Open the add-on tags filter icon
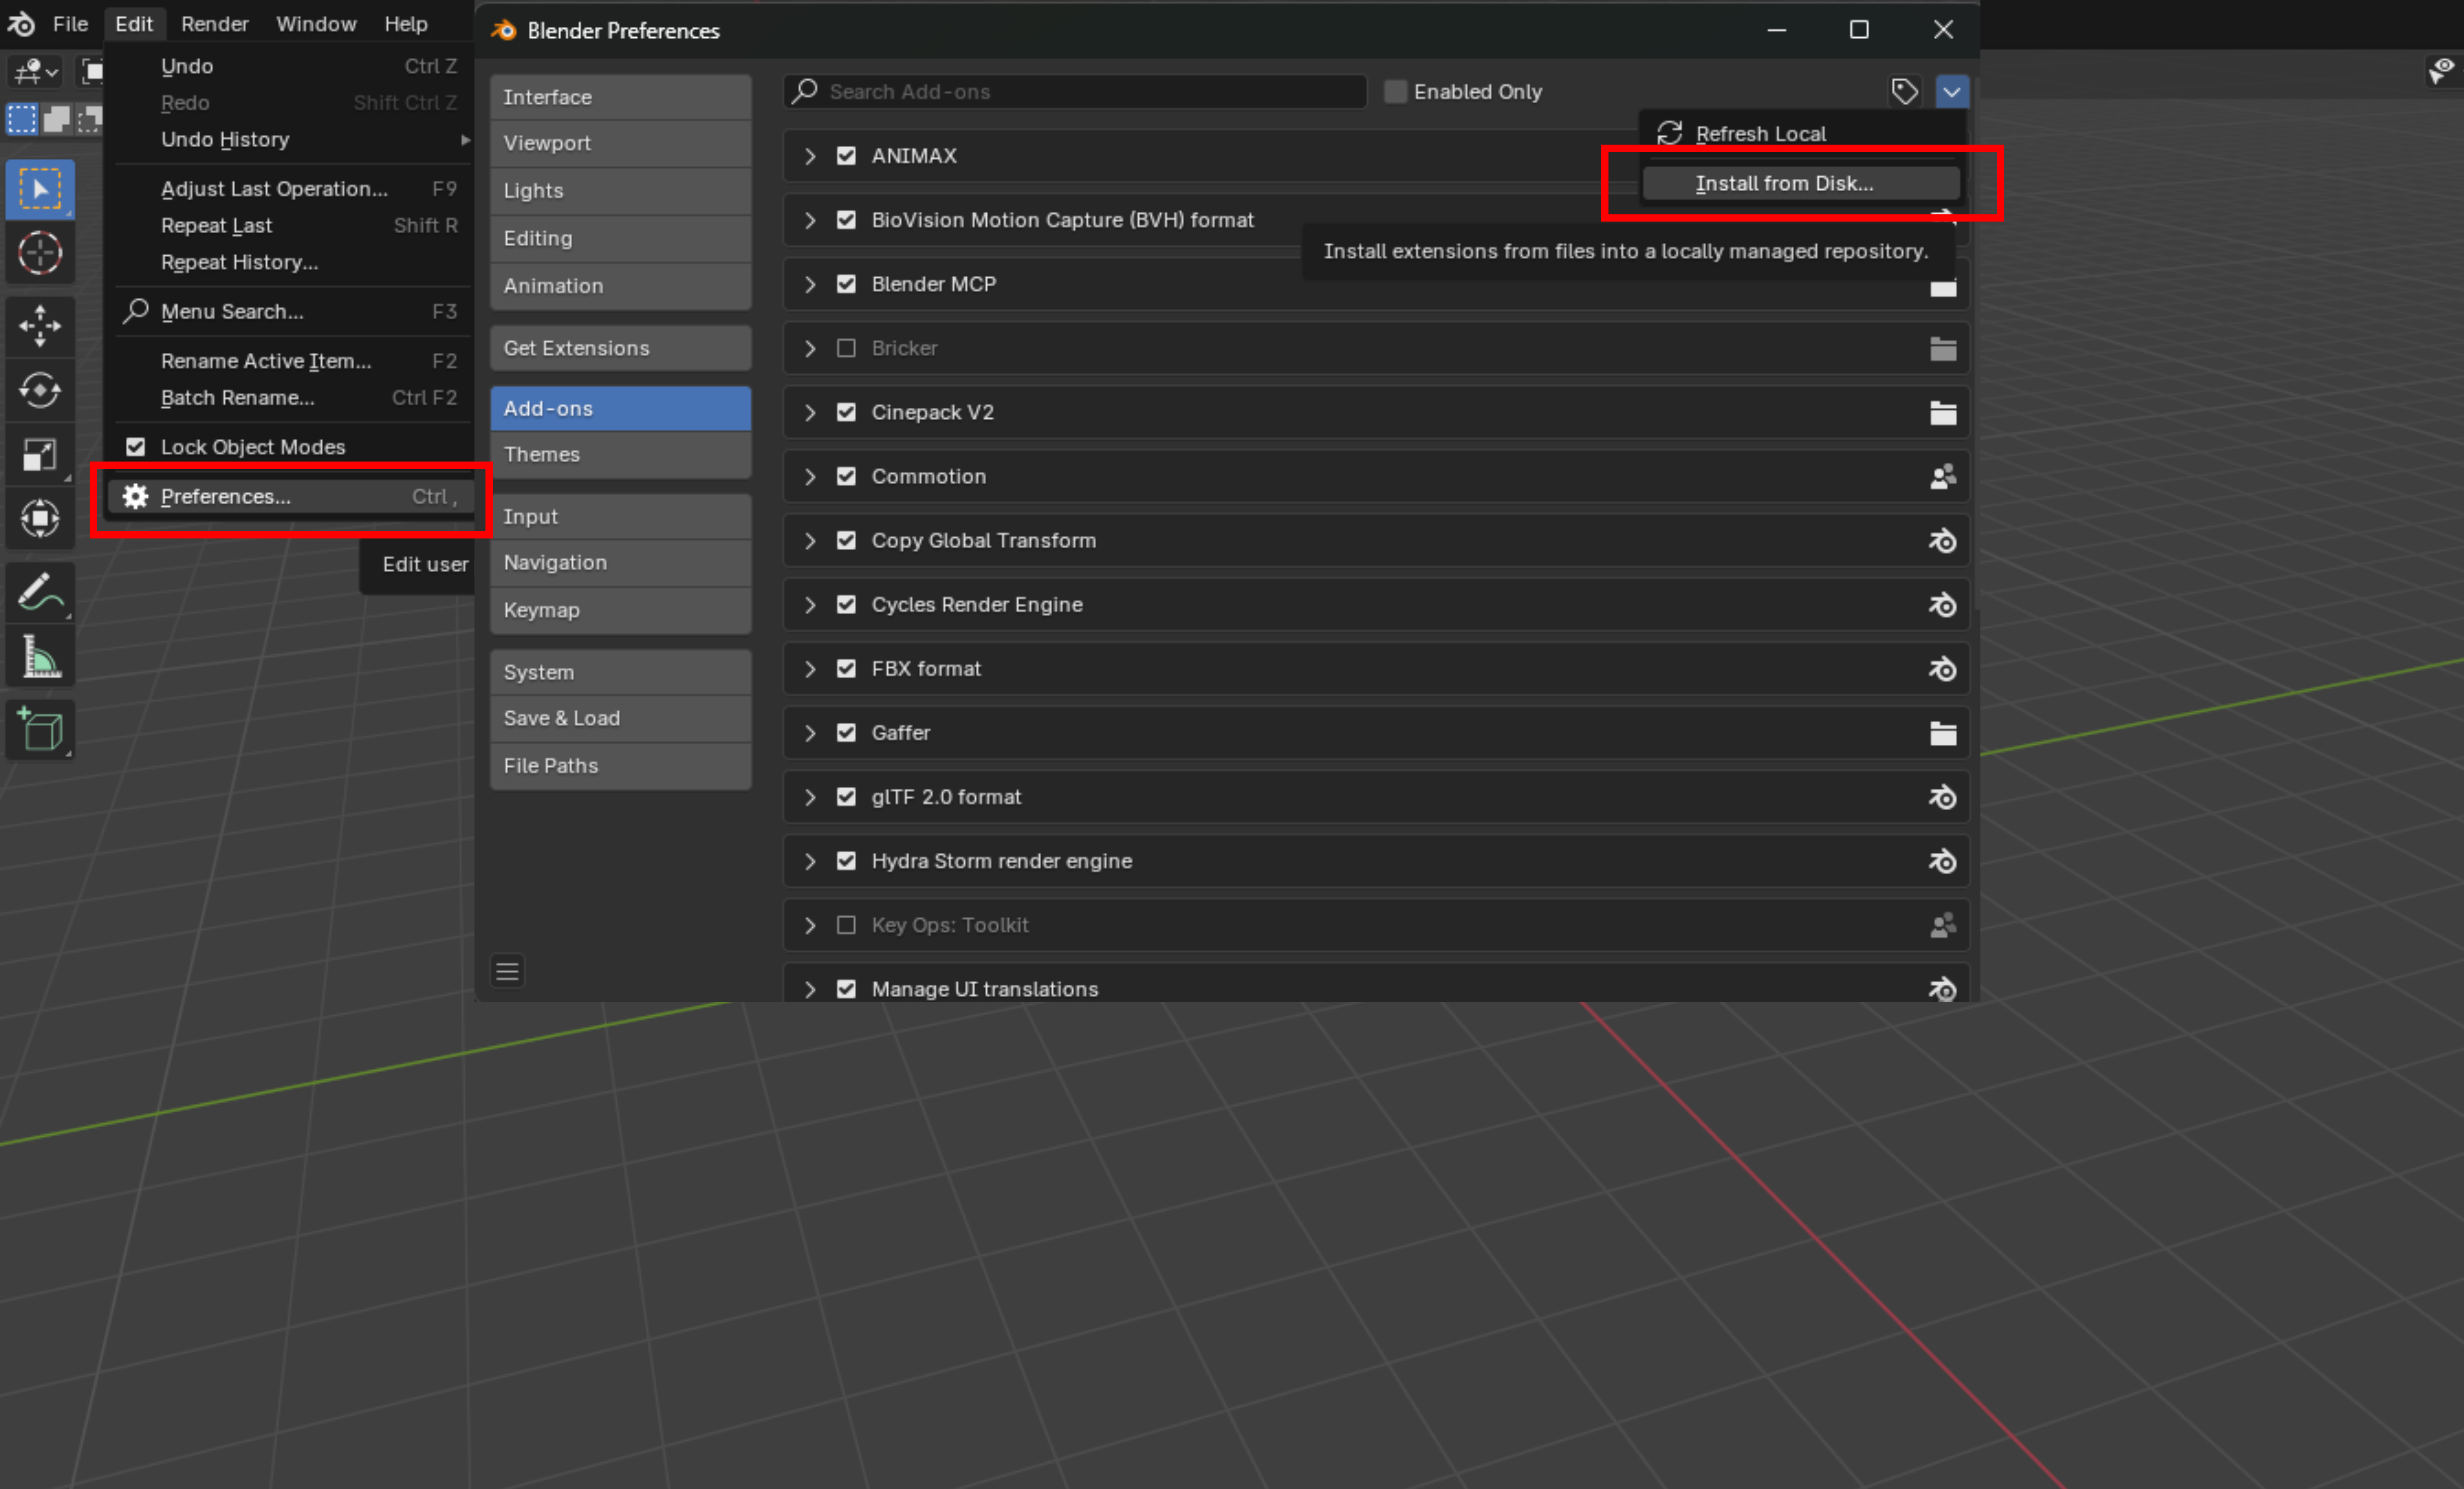 1904,91
